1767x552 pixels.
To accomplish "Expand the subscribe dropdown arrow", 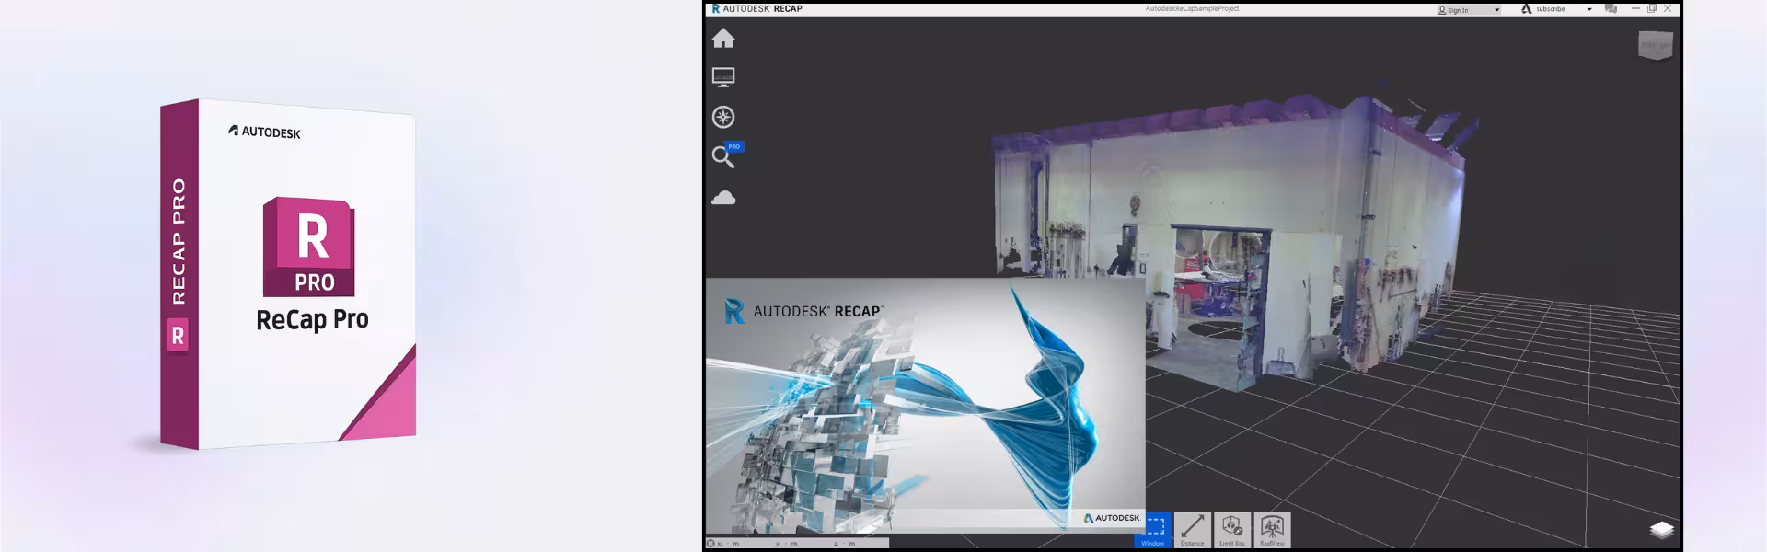I will point(1589,9).
